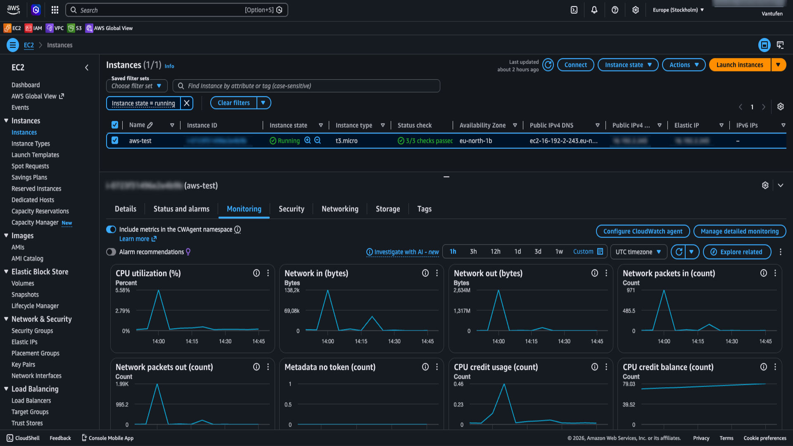793x446 pixels.
Task: Switch to the Security tab
Action: tap(292, 209)
